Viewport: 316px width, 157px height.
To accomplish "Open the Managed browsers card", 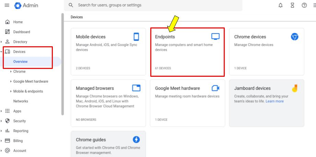I will [x=108, y=103].
